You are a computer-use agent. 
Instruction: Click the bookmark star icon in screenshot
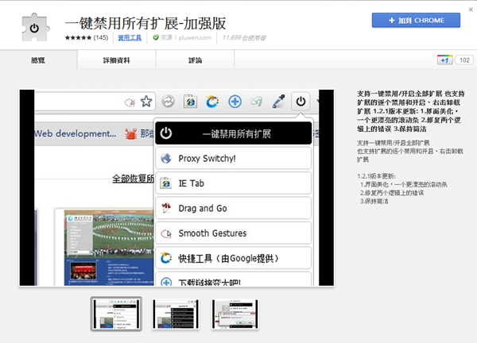[x=146, y=102]
